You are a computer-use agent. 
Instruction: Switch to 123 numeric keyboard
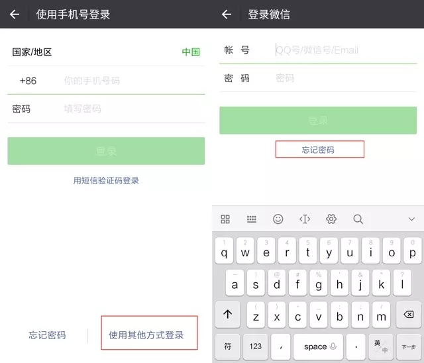click(255, 346)
